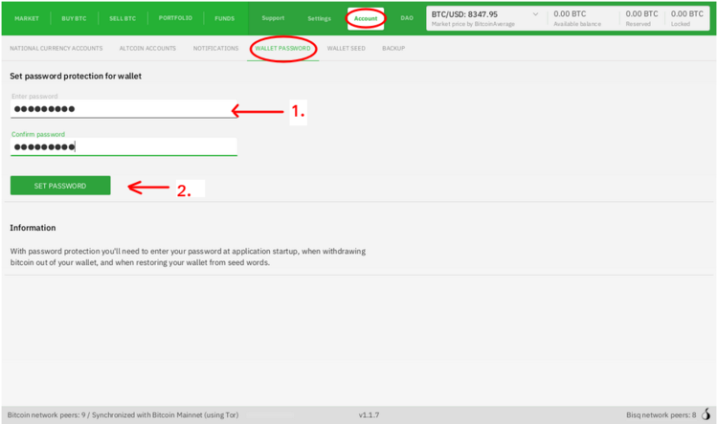This screenshot has height=424, width=718.
Task: Select the Notifications sub-tab
Action: (215, 48)
